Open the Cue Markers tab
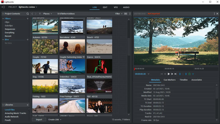 pos(169,80)
